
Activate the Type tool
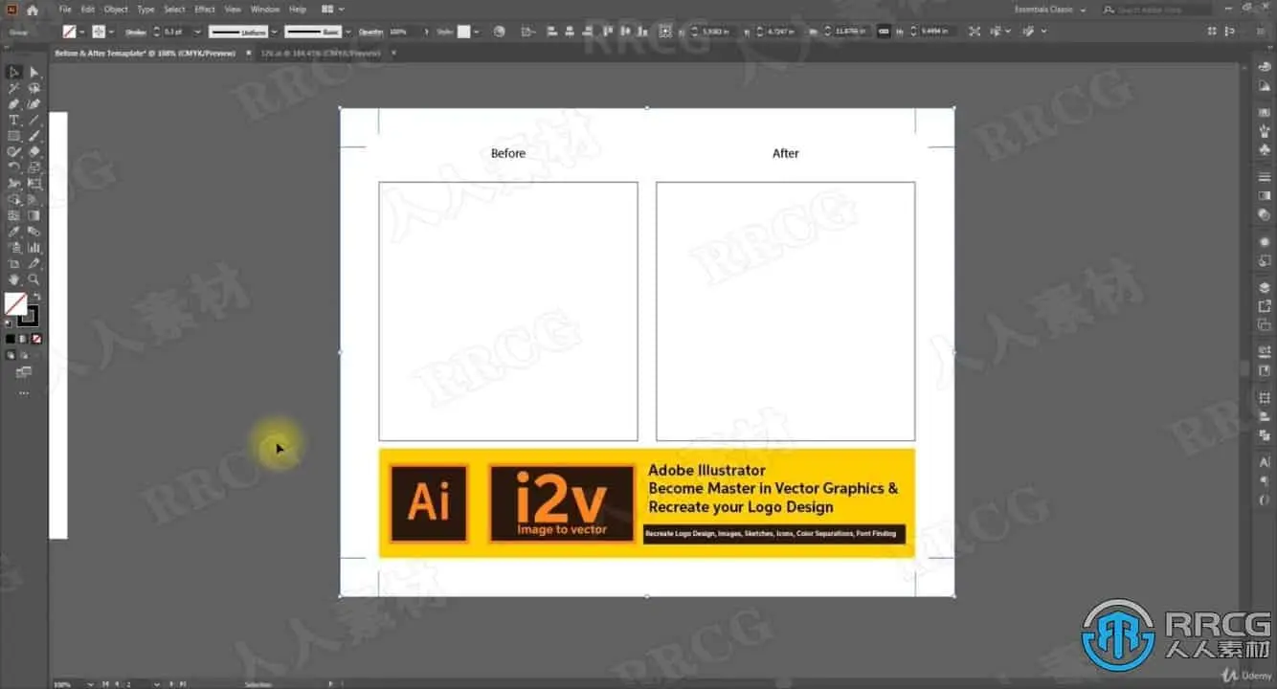coord(14,121)
